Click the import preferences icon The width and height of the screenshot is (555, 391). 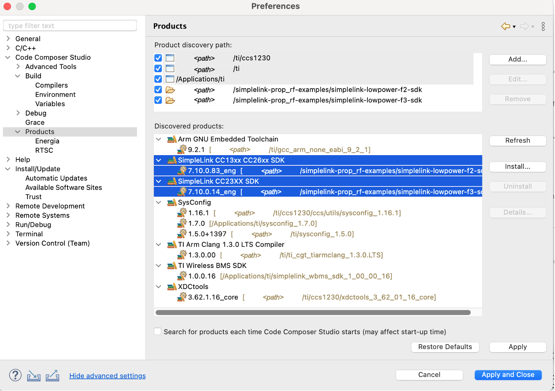pyautogui.click(x=34, y=376)
